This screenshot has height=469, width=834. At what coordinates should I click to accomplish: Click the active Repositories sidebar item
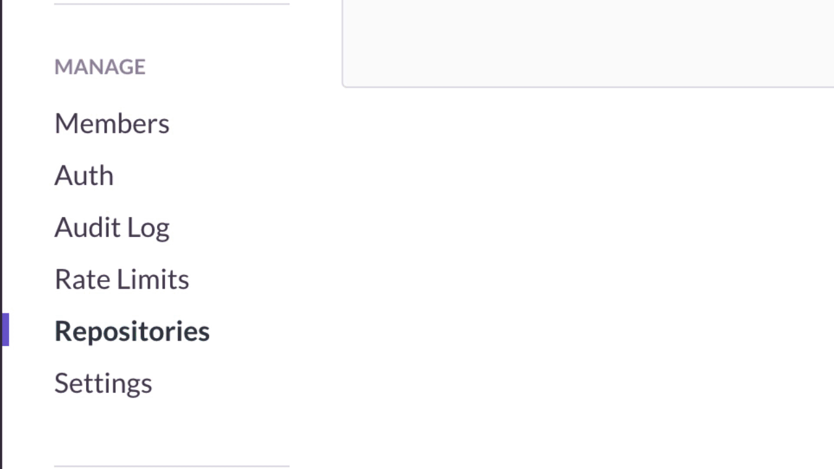tap(132, 332)
